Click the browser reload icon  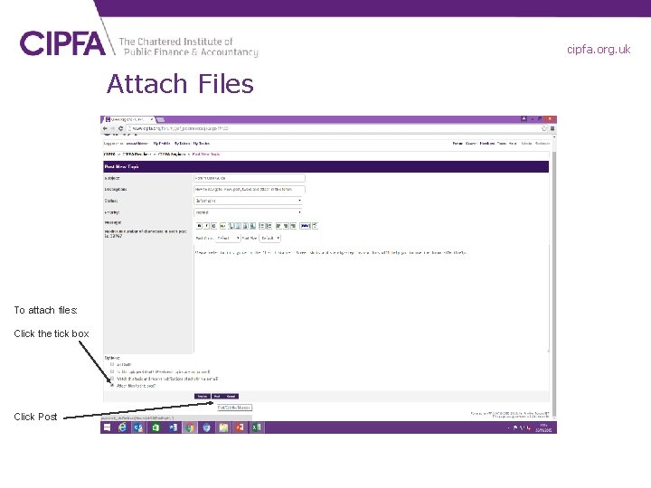[x=120, y=128]
